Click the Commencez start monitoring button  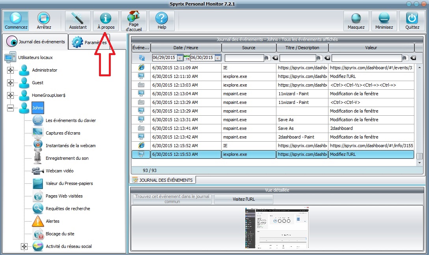coord(16,21)
